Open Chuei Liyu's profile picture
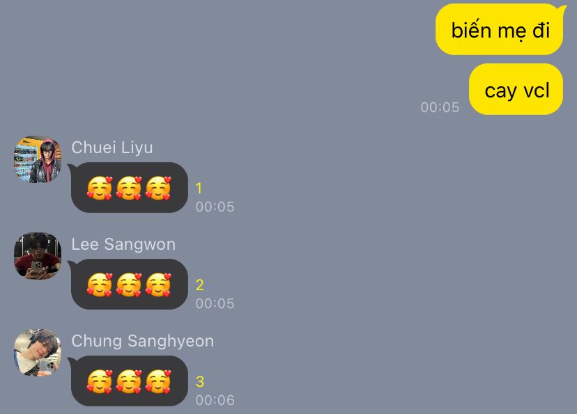The height and width of the screenshot is (414, 577). coord(38,159)
